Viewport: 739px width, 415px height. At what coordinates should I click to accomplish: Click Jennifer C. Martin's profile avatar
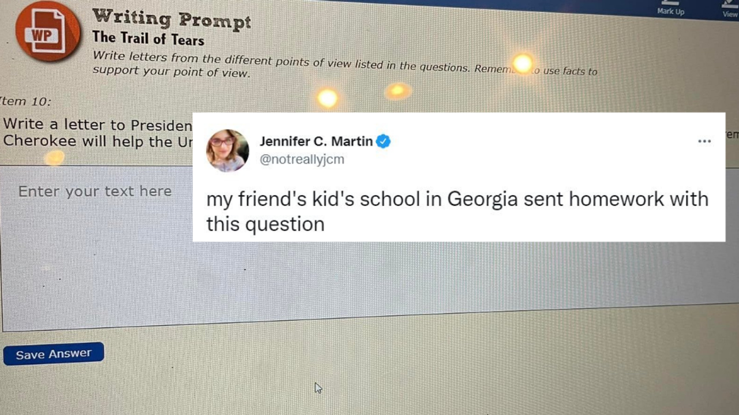[227, 150]
